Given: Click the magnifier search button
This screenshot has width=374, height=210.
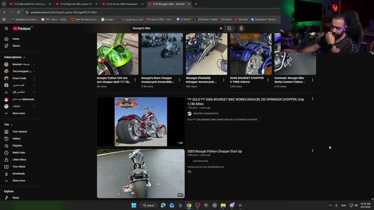Looking at the screenshot, I should (229, 28).
